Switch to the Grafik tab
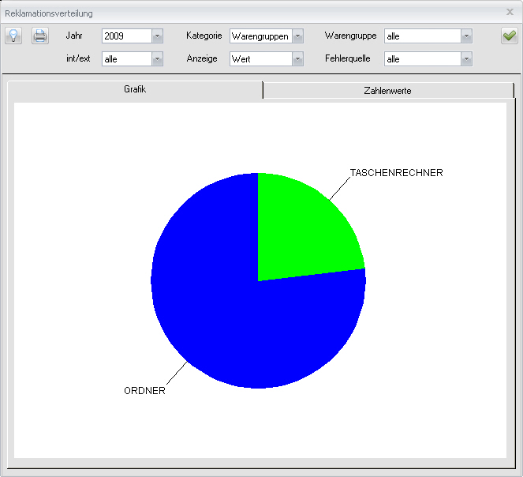 [135, 90]
